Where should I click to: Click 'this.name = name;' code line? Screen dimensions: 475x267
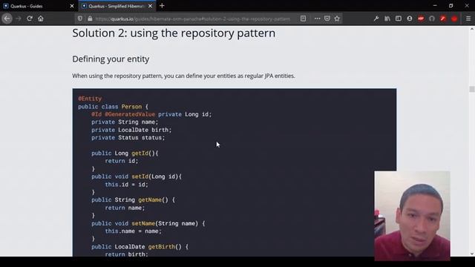(x=134, y=231)
